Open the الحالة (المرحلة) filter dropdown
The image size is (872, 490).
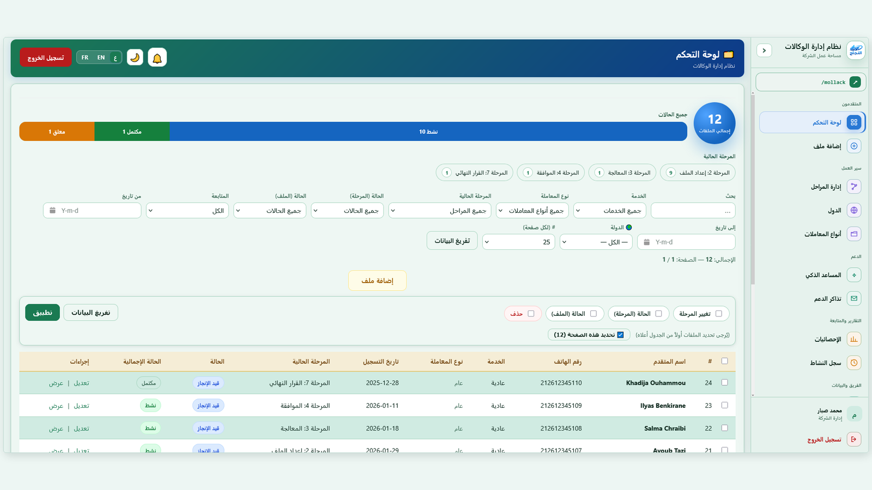(347, 211)
